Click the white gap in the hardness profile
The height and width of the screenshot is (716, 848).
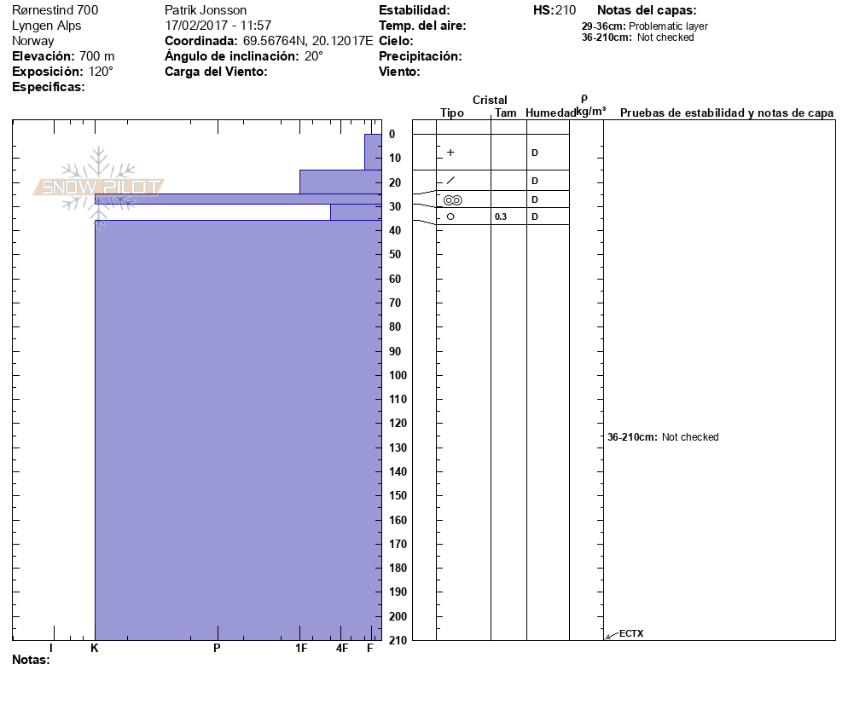click(212, 212)
